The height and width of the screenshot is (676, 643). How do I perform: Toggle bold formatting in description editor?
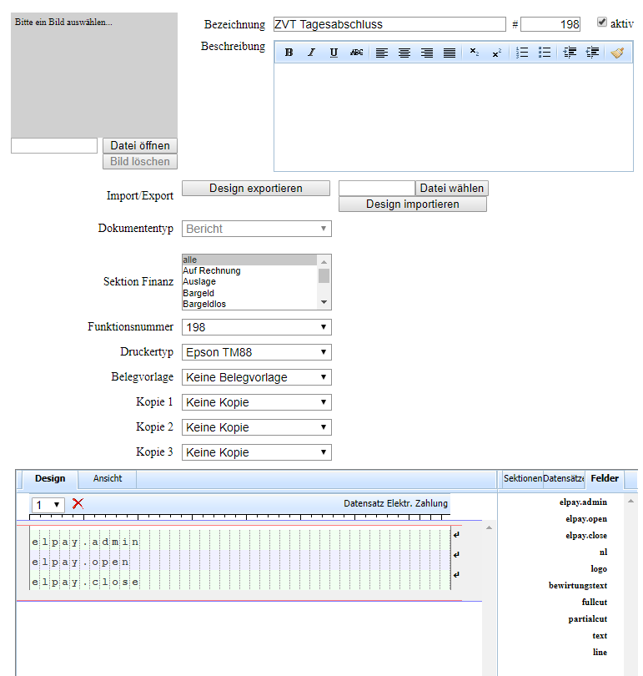pyautogui.click(x=289, y=53)
